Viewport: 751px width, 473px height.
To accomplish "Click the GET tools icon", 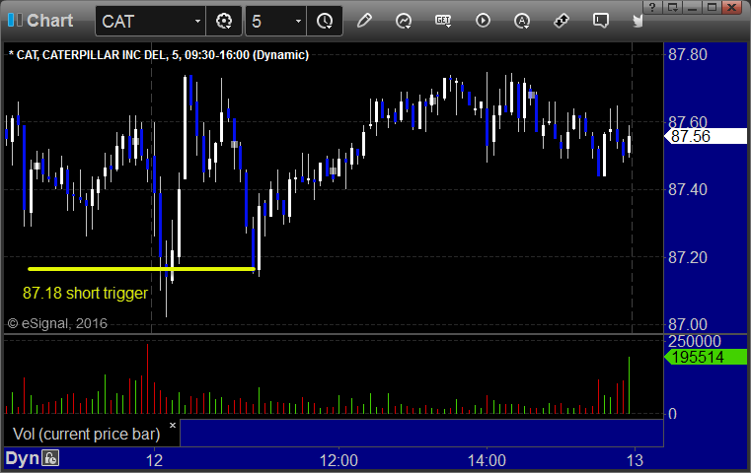I will pyautogui.click(x=443, y=21).
